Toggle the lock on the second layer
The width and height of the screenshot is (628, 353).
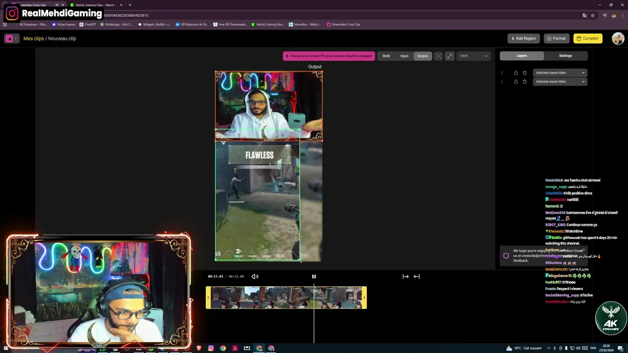(x=516, y=81)
